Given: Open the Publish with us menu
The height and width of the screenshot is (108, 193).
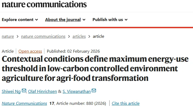Looking at the screenshot, I should pos(108,20).
